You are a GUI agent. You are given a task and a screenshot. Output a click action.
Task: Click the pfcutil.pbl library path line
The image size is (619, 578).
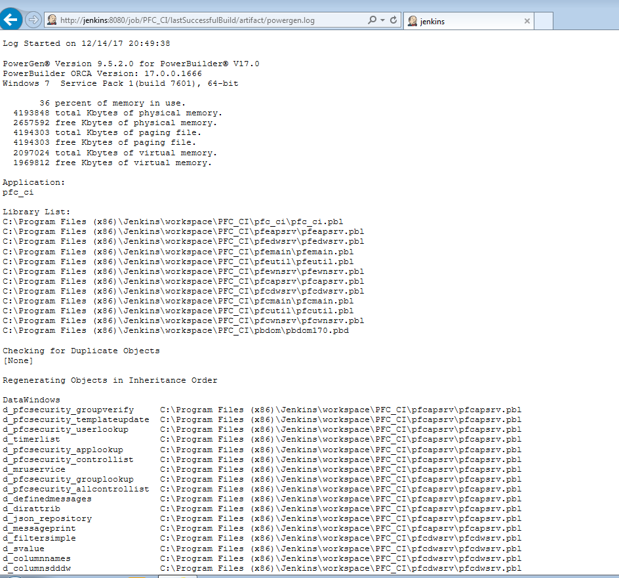[178, 311]
